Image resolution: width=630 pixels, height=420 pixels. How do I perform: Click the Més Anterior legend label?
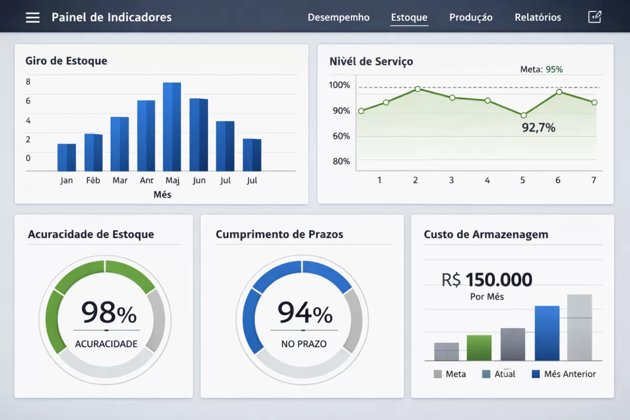tap(570, 374)
